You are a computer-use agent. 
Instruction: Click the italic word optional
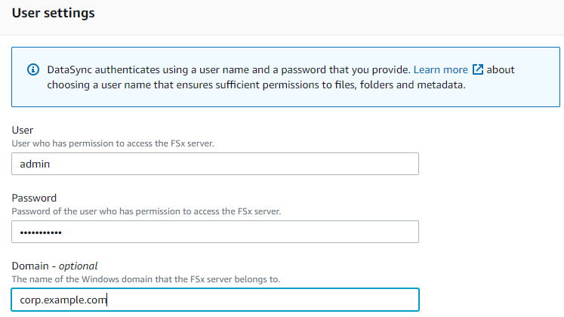(x=78, y=266)
